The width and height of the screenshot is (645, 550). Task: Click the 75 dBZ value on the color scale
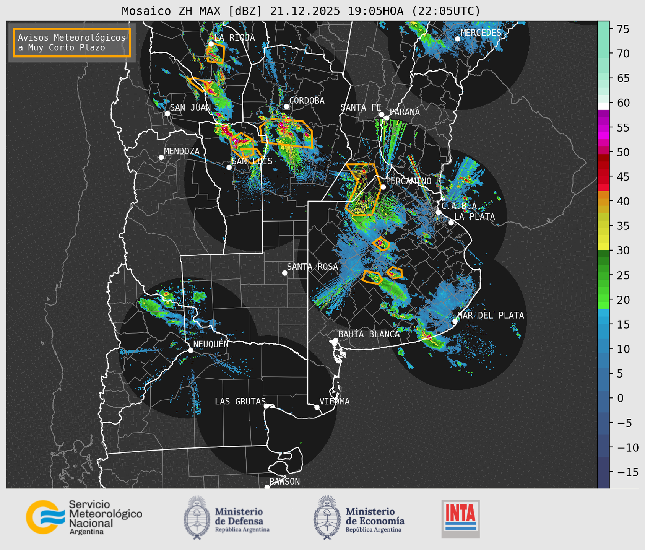click(x=623, y=29)
